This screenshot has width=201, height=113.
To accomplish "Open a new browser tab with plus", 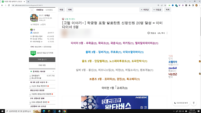I will coord(28,2).
